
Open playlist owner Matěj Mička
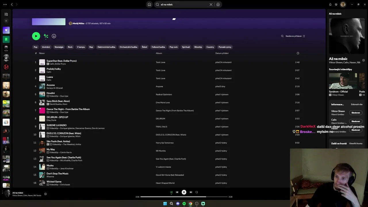(x=78, y=23)
